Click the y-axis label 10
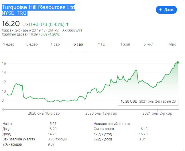The width and height of the screenshot is (185, 151). click(x=4, y=91)
